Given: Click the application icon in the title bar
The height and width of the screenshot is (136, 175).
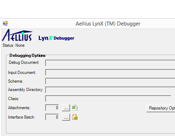Looking at the screenshot, I should (x=5, y=23).
